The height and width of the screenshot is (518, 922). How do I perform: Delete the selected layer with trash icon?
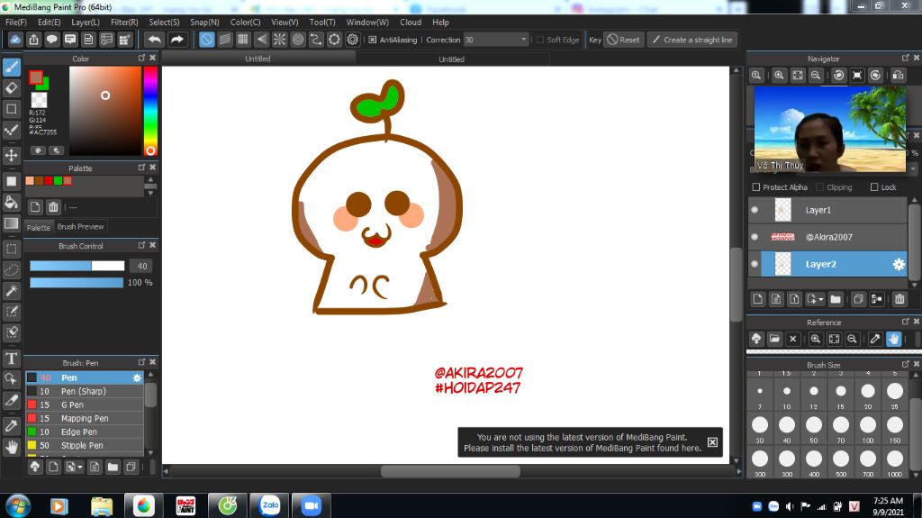click(x=899, y=299)
